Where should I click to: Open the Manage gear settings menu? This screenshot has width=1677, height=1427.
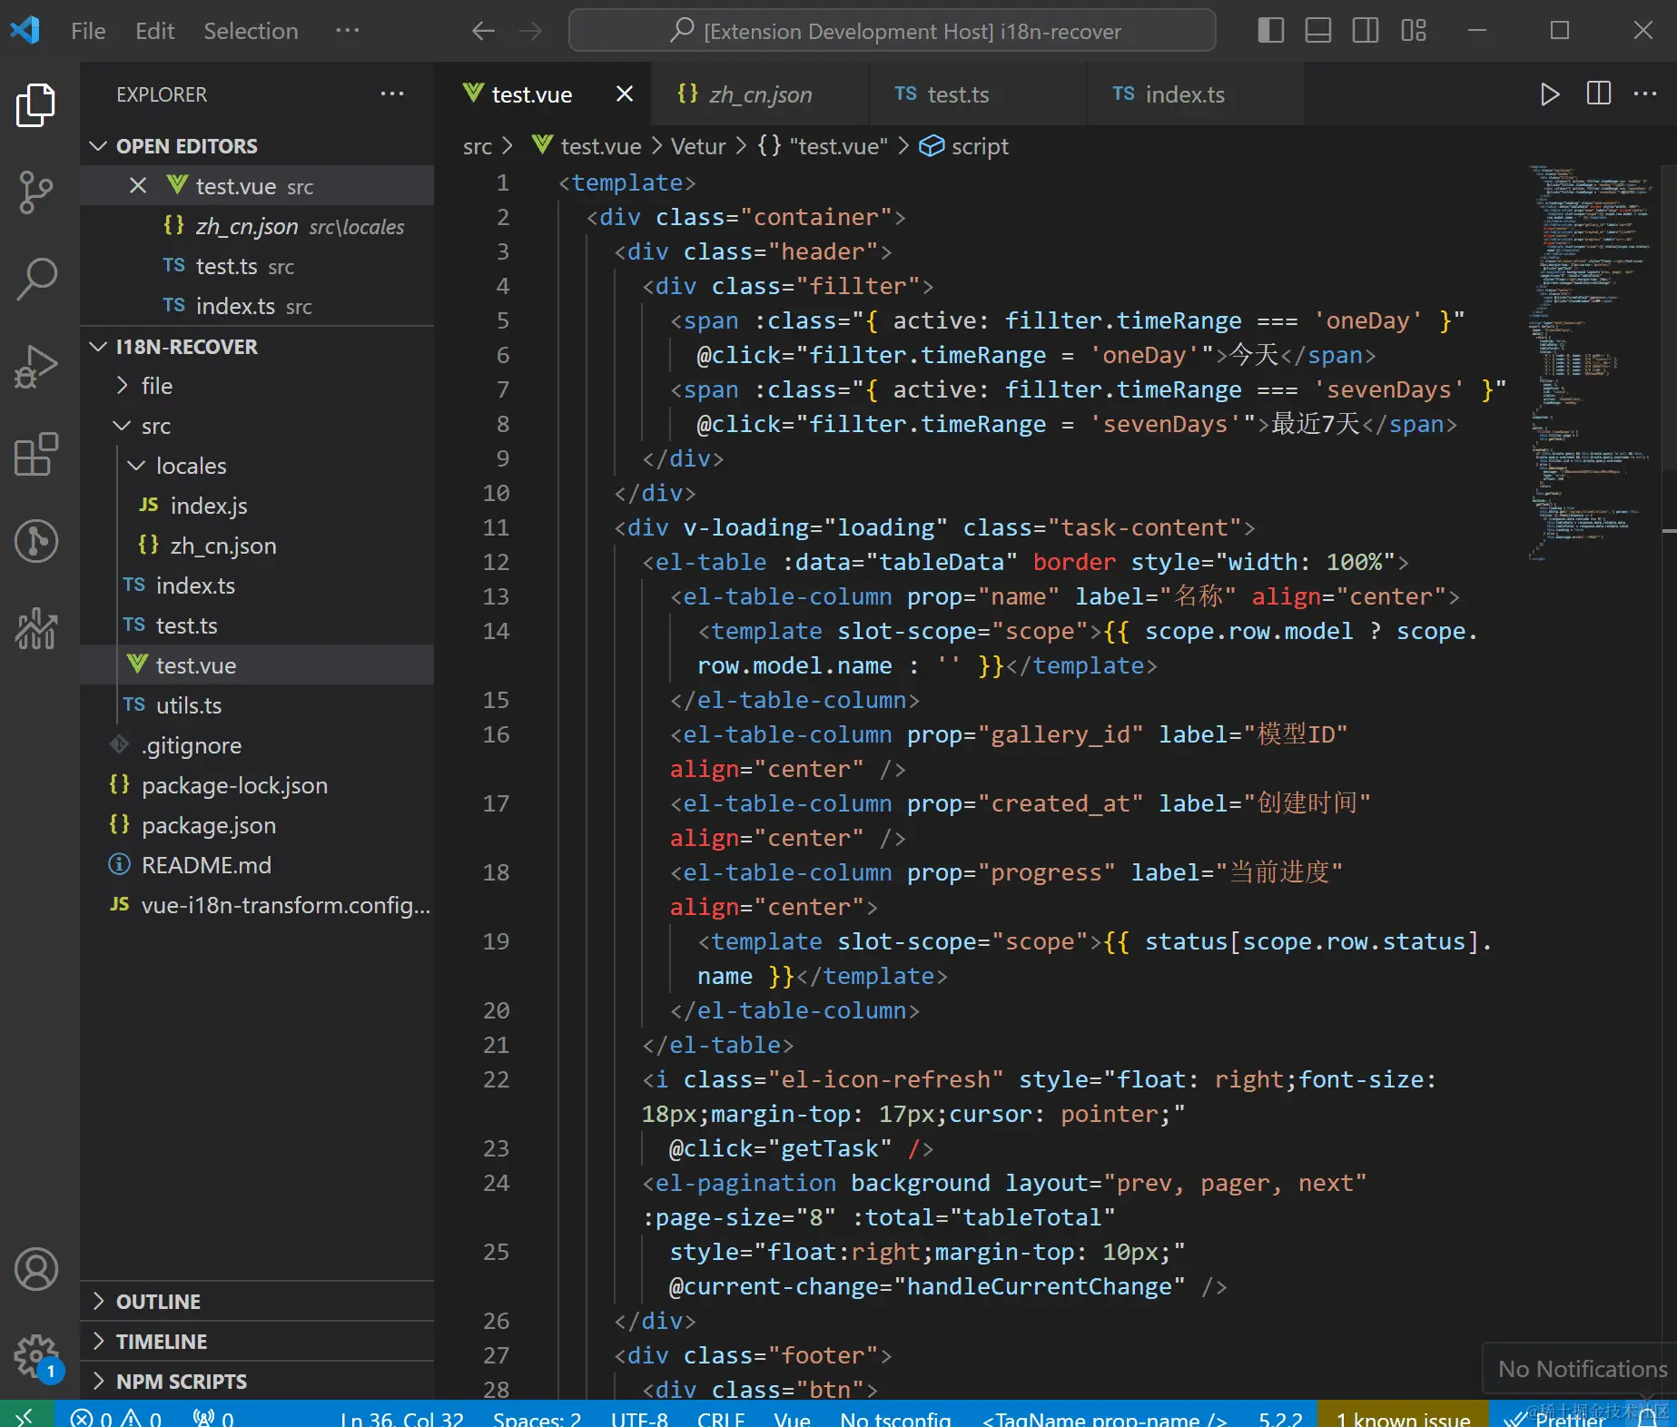pyautogui.click(x=36, y=1356)
